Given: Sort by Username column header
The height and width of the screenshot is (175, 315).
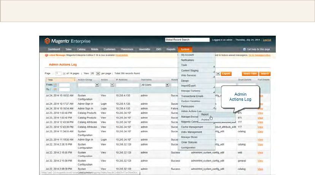Looking at the screenshot, I should tap(146, 80).
